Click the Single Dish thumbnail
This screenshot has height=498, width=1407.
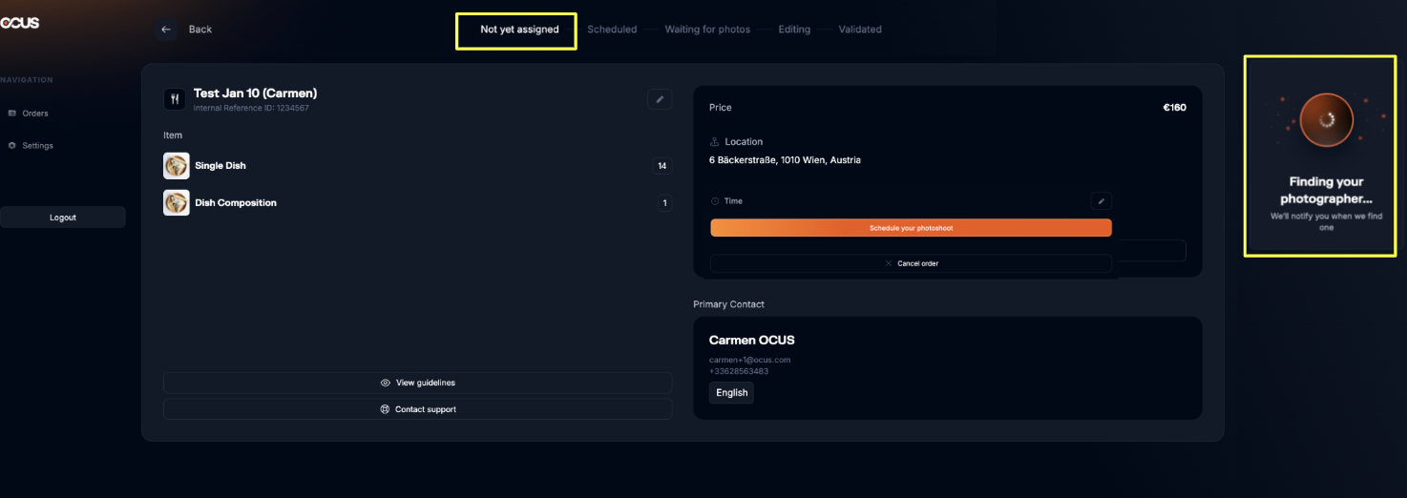point(177,166)
